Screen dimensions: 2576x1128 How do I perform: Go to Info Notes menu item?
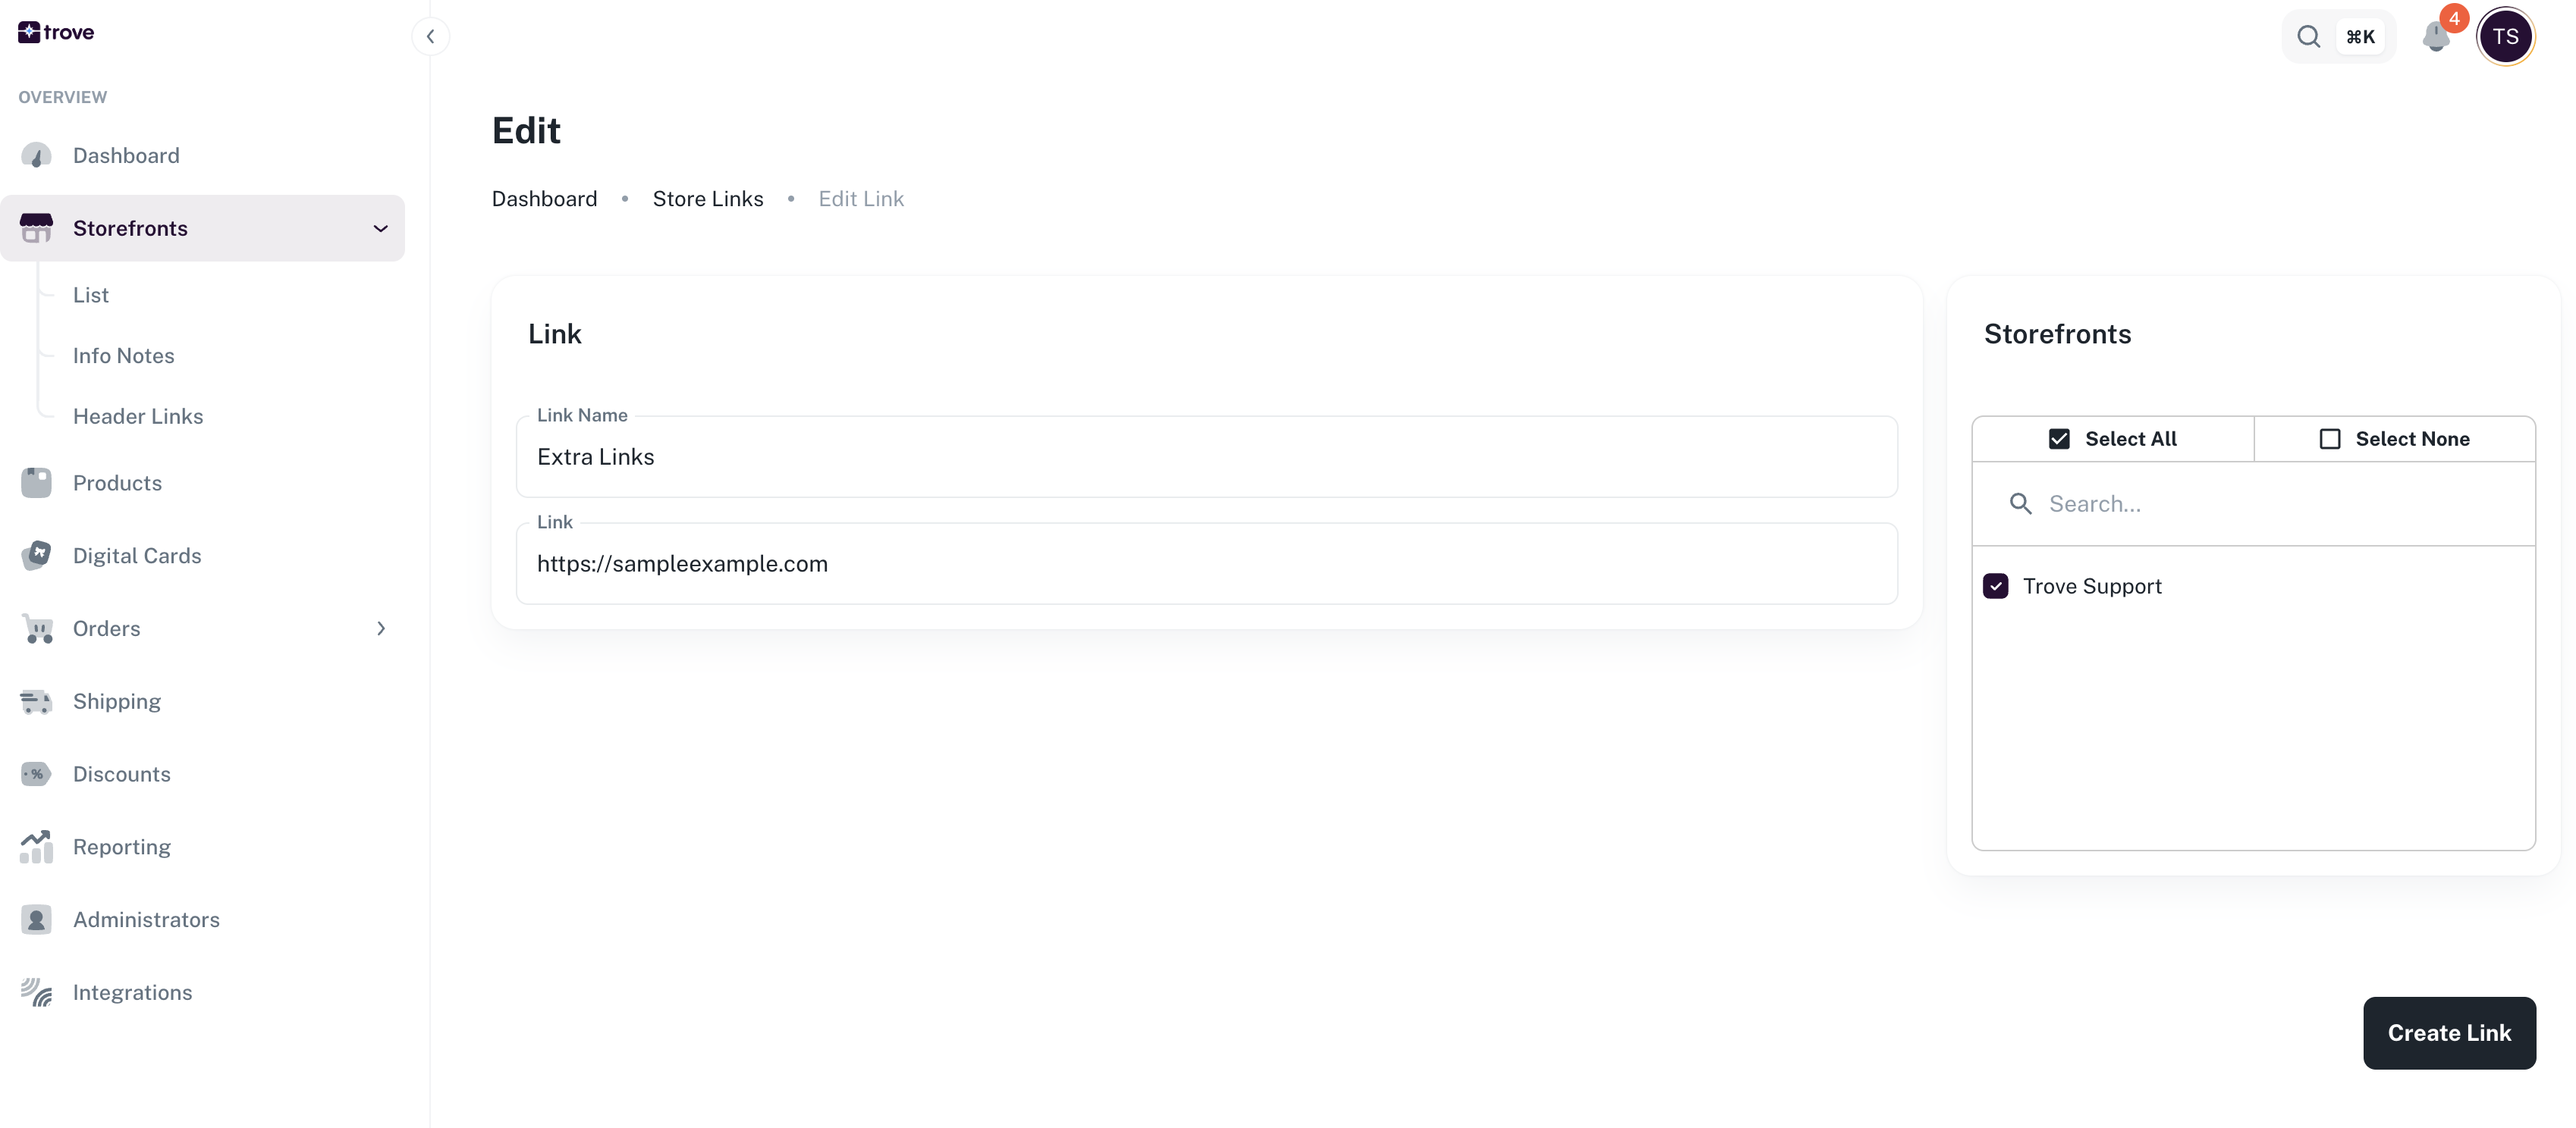coord(123,356)
